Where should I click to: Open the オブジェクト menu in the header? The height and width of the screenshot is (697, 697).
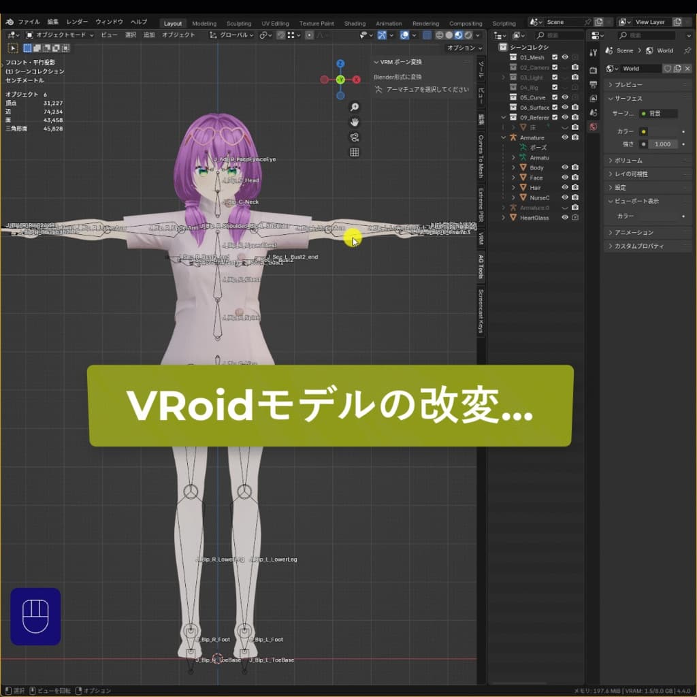[179, 33]
